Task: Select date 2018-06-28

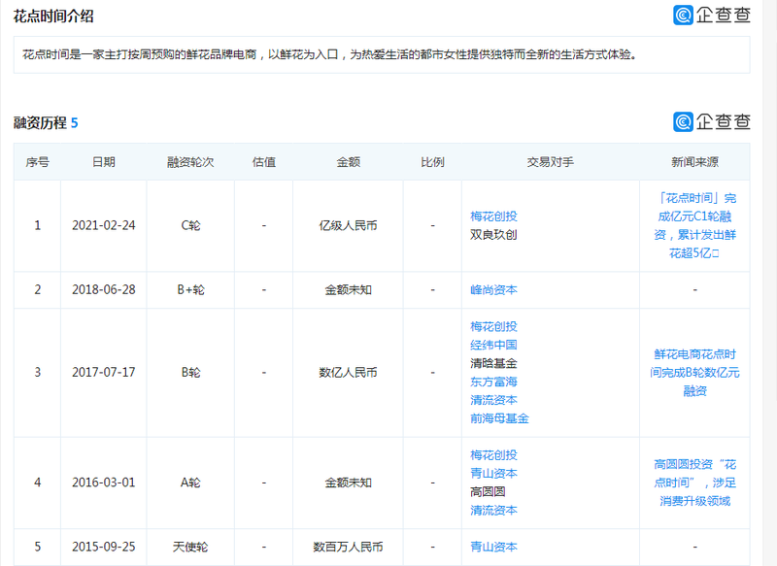Action: pyautogui.click(x=104, y=290)
